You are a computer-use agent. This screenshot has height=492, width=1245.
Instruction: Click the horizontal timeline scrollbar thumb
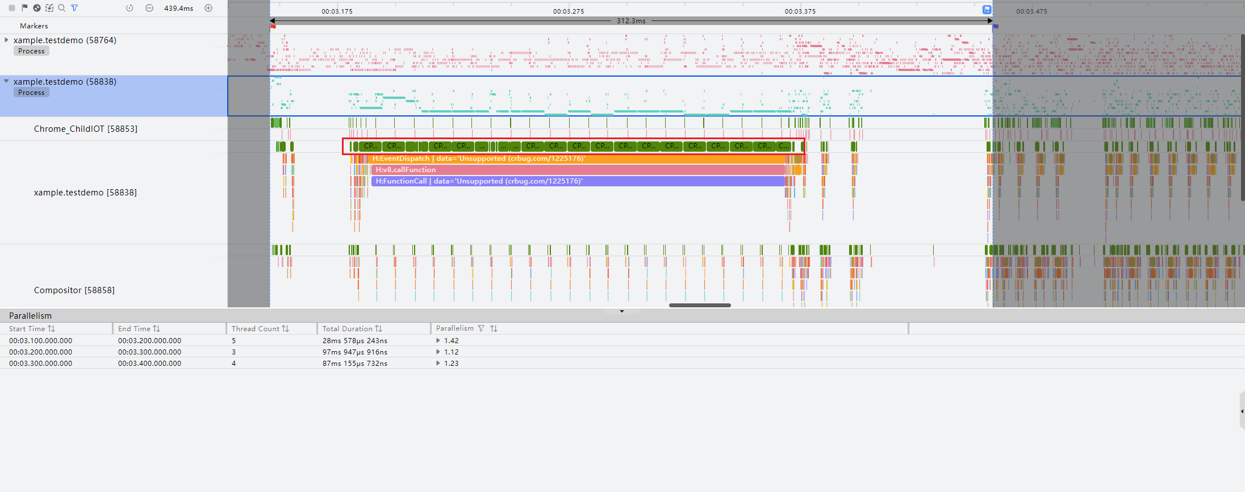[x=700, y=305]
